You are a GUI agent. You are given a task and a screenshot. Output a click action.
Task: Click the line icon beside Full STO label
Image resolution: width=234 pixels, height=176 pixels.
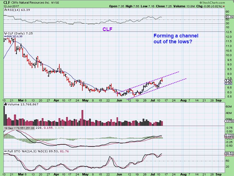pyautogui.click(x=6, y=151)
